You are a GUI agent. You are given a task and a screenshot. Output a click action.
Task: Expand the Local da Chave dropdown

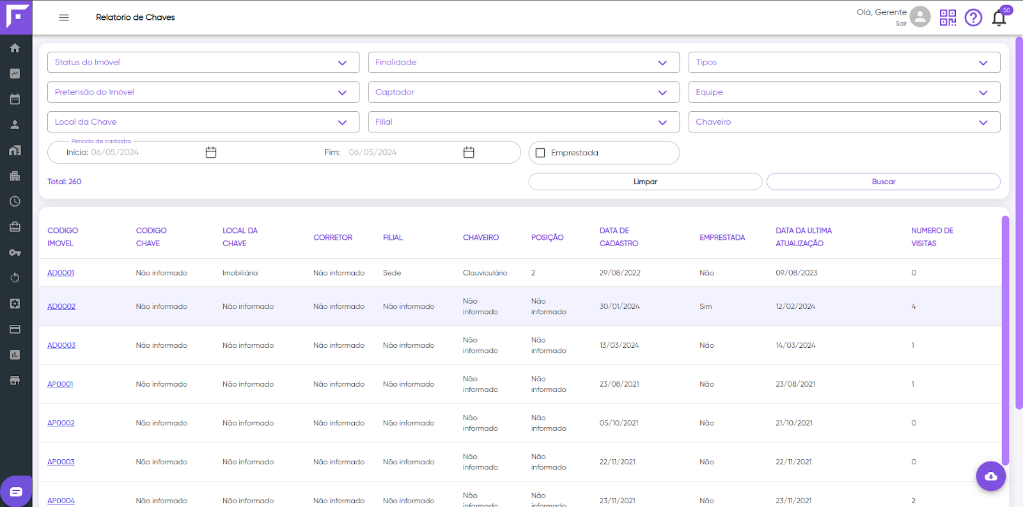[203, 122]
